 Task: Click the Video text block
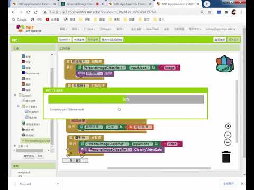[172, 144]
